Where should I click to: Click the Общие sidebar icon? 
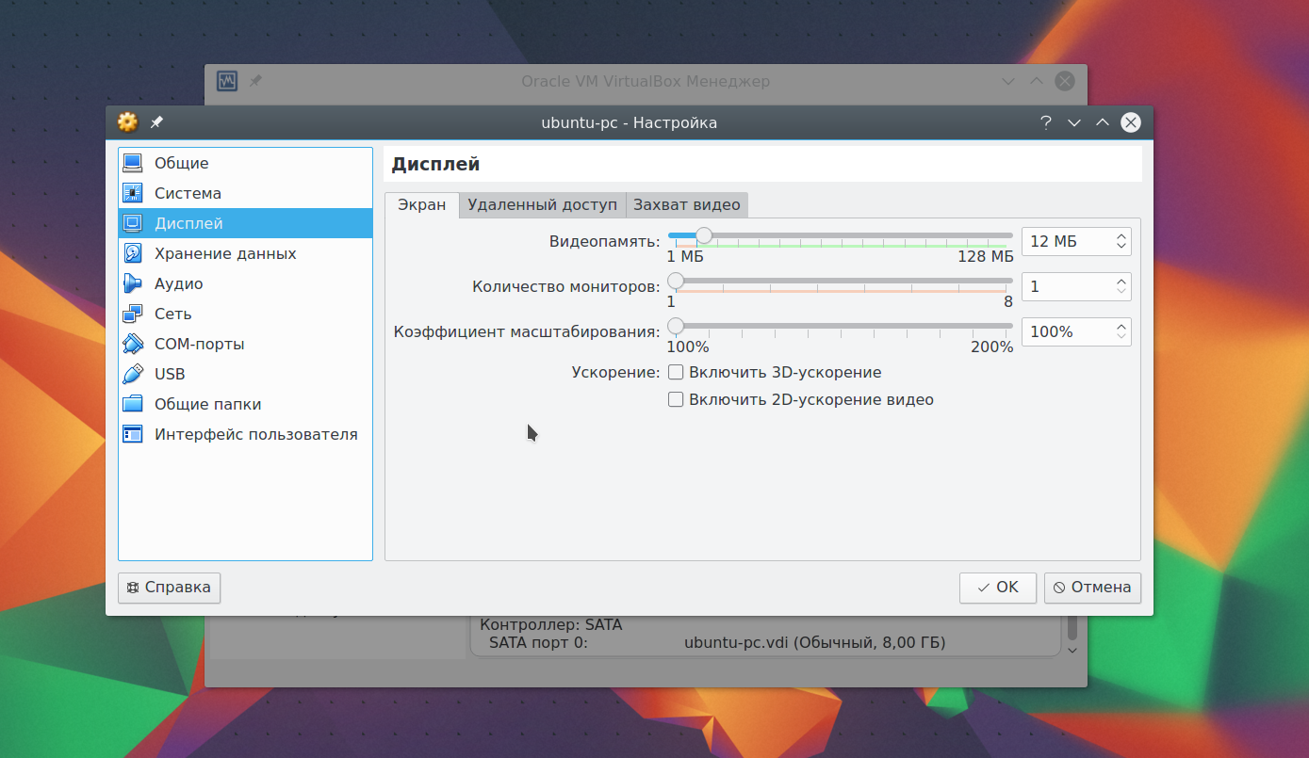[133, 163]
